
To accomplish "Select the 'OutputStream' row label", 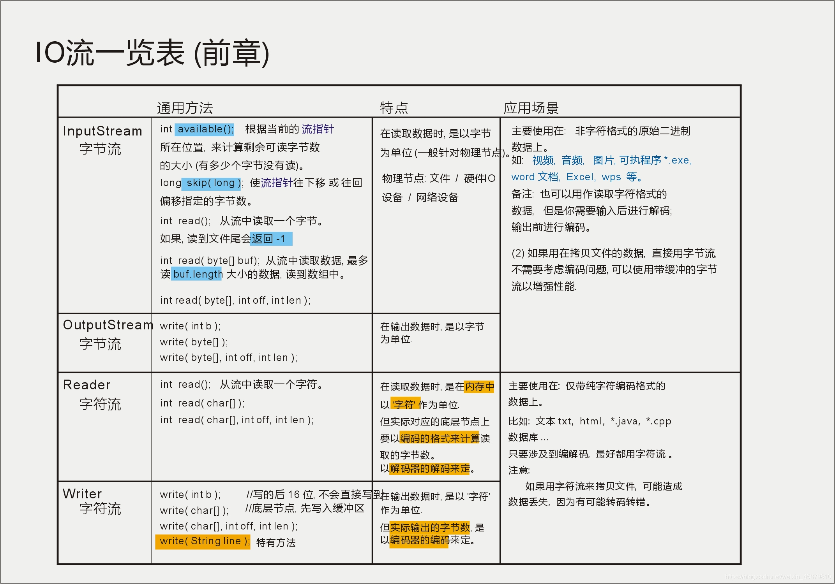I will point(108,325).
